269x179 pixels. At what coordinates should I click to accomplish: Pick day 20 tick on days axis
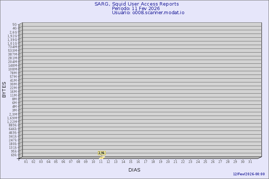pyautogui.click(x=168, y=162)
